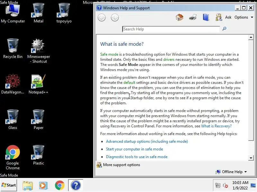Print the current help topic
257x192 pixels.
(x=192, y=17)
